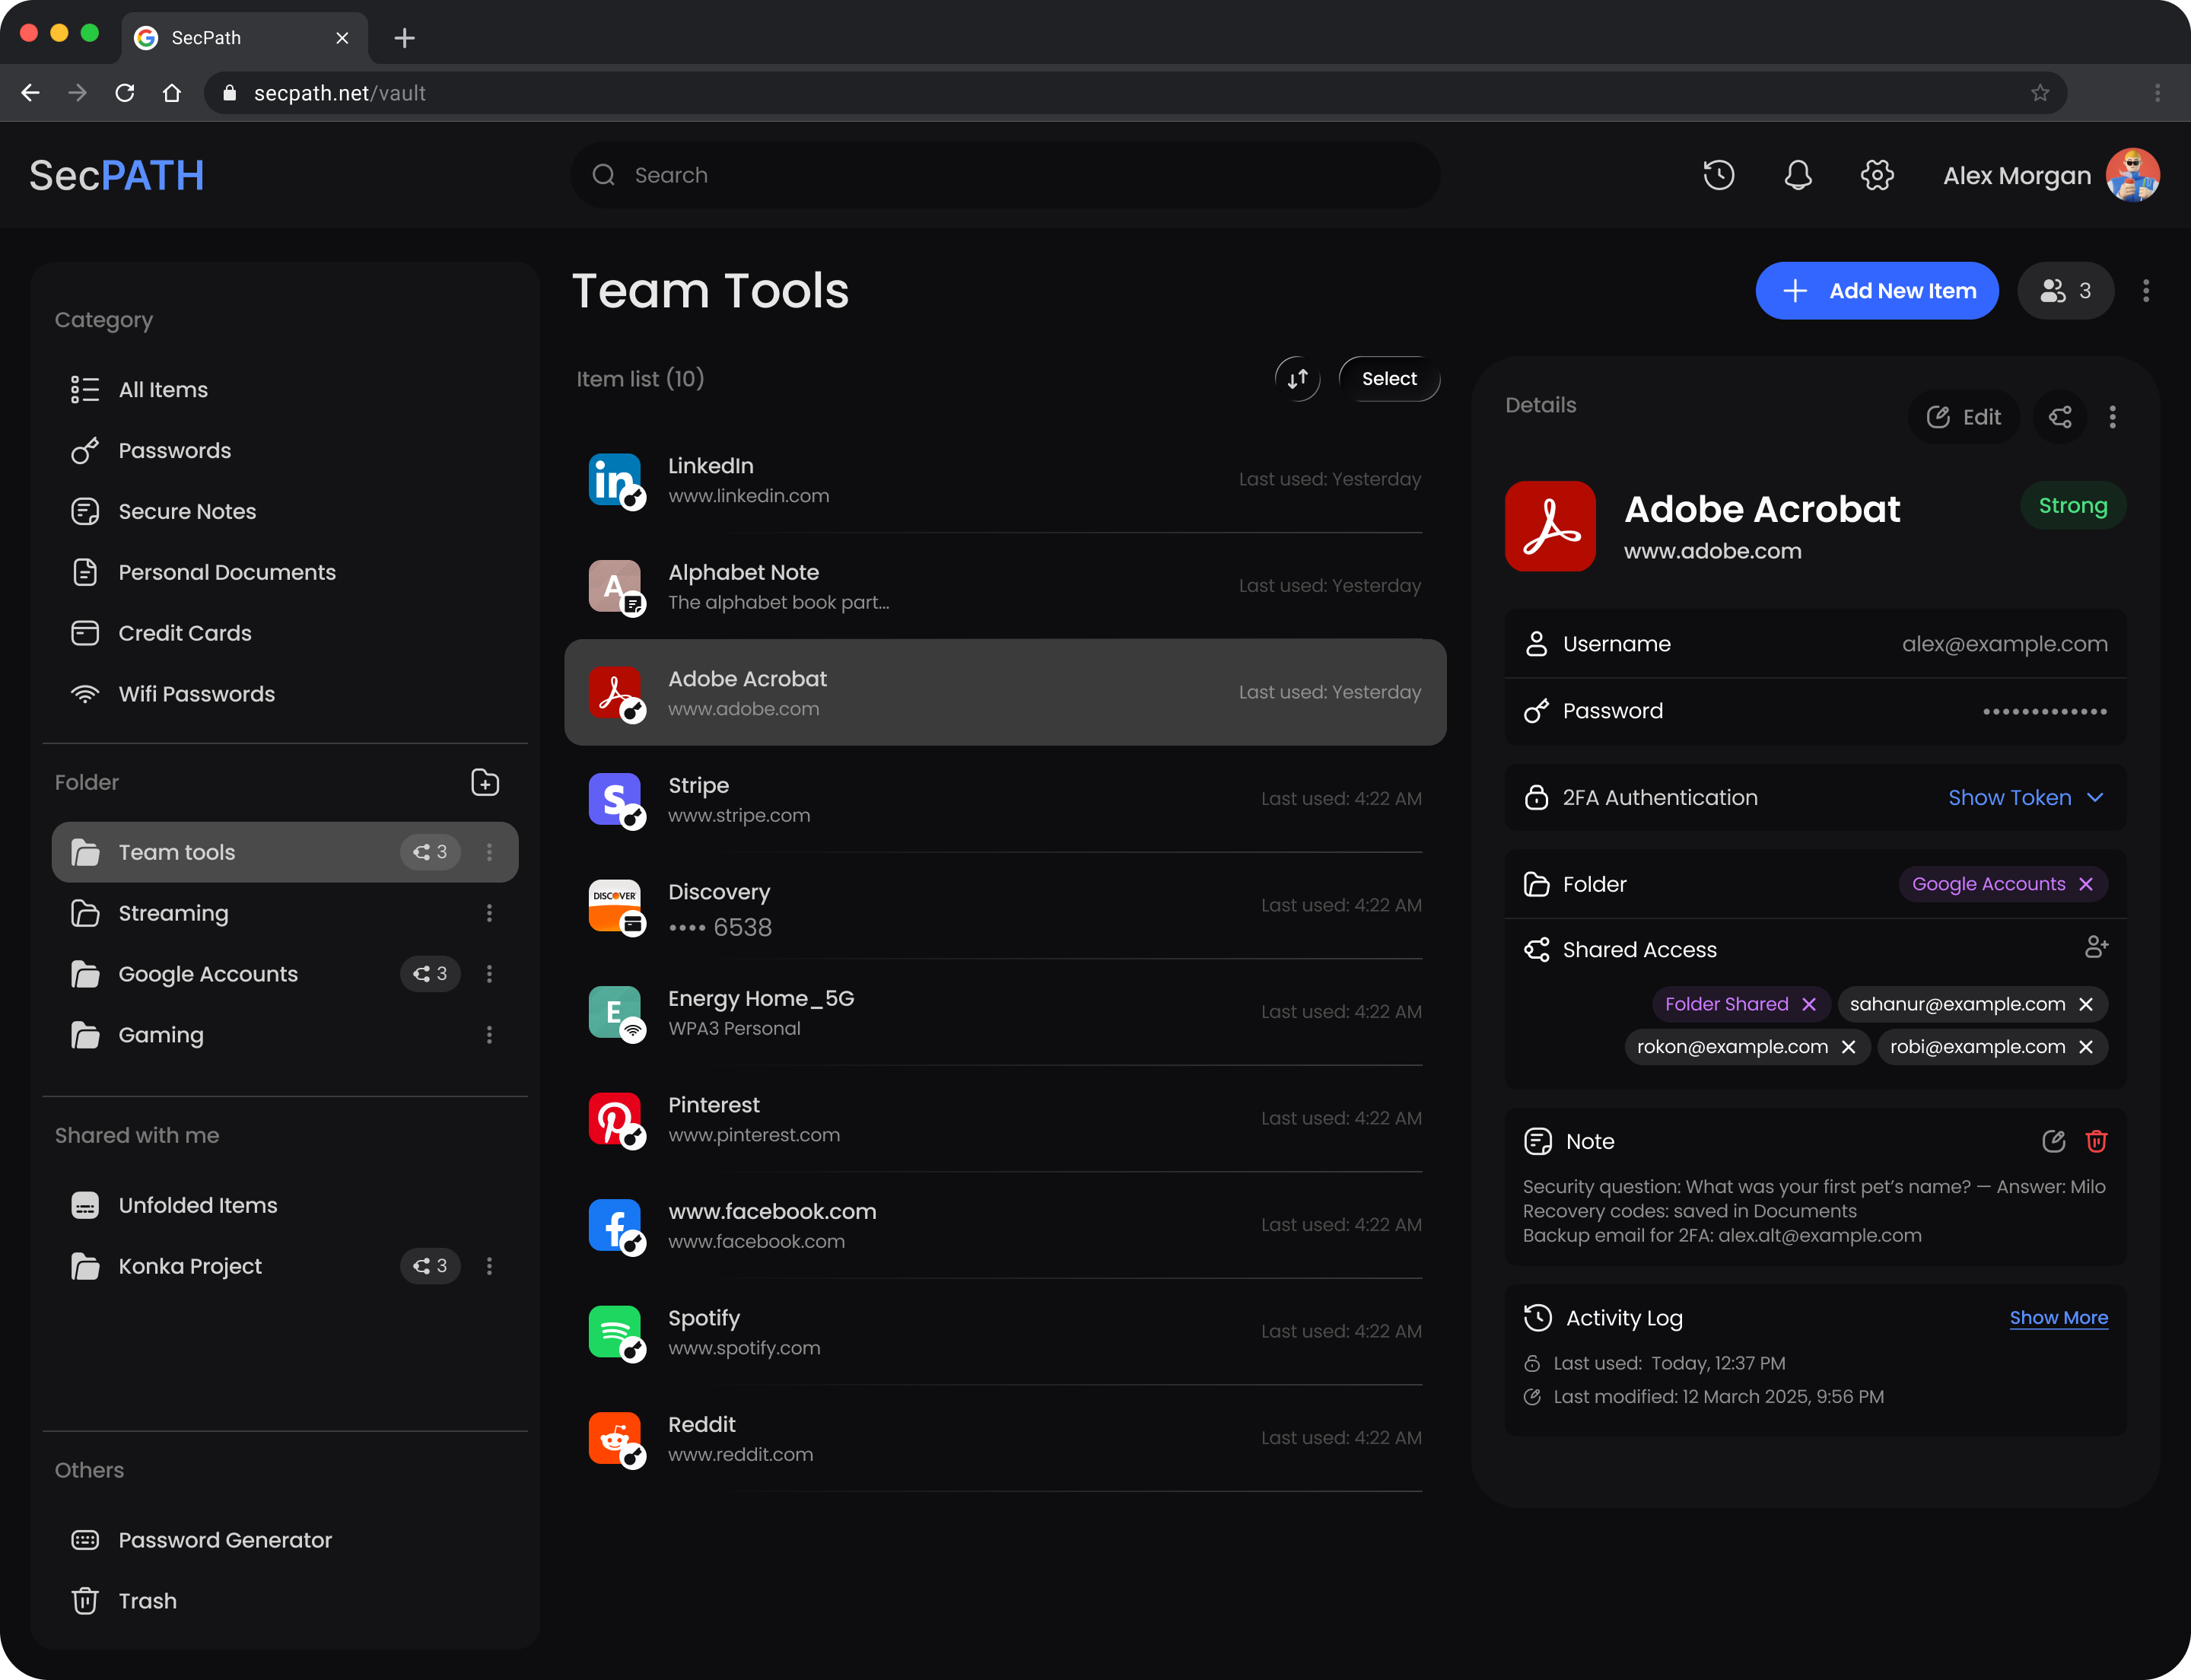Click the new folder icon beside Folder
The height and width of the screenshot is (1680, 2191).
coord(485,782)
